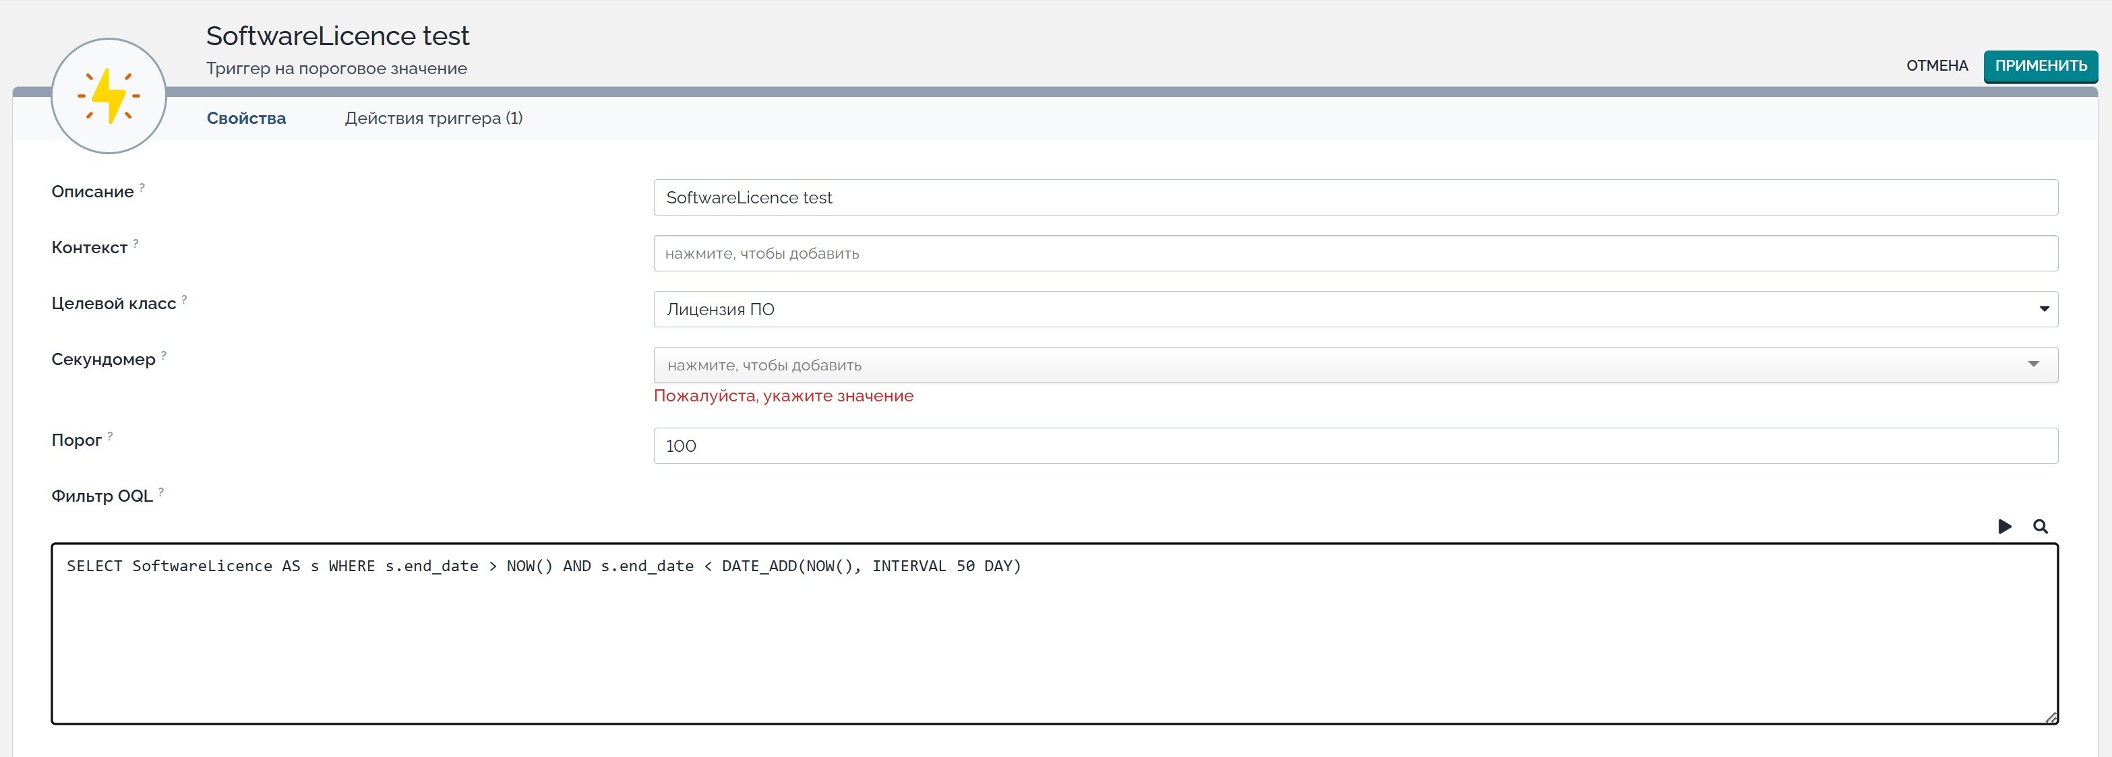Screen dimensions: 2112x757
Task: Click help mark next to Порог
Action: (110, 436)
